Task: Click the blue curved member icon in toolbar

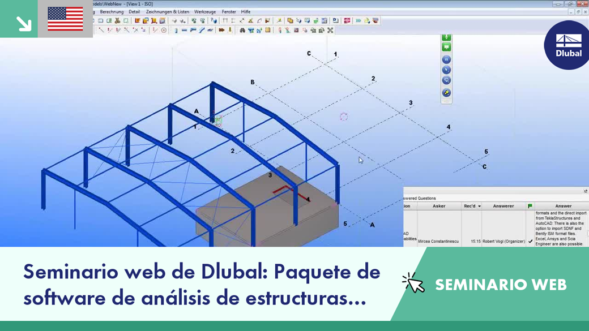Action: click(x=202, y=31)
